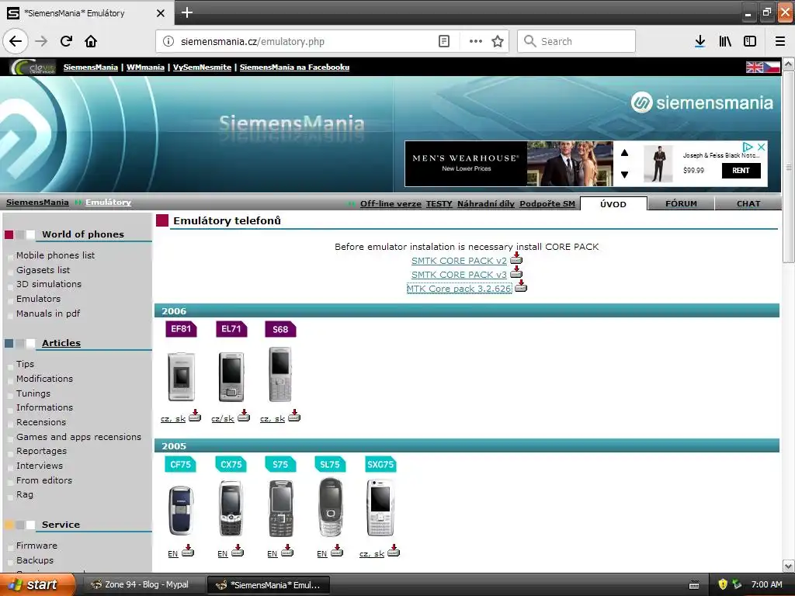Open Windows start button
The height and width of the screenshot is (596, 795).
click(37, 584)
